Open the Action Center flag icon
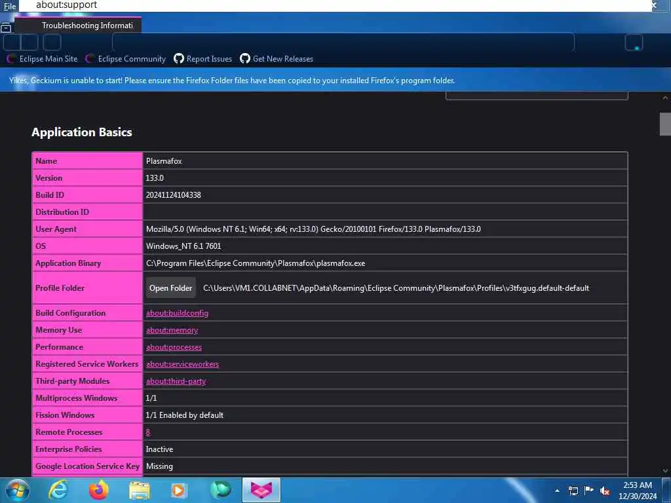671x503 pixels. (589, 490)
